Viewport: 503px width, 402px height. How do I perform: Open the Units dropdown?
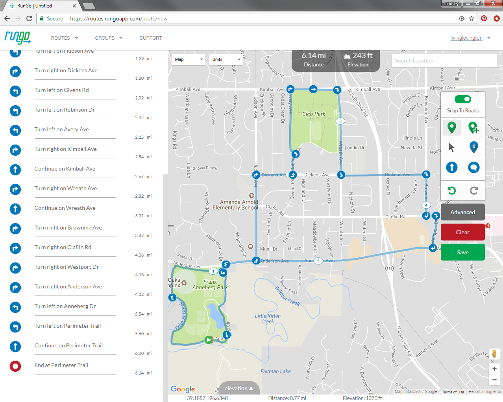click(226, 59)
